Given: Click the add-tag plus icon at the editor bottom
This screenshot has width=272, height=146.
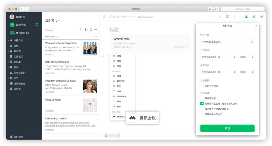Looking at the screenshot, I should (x=118, y=135).
